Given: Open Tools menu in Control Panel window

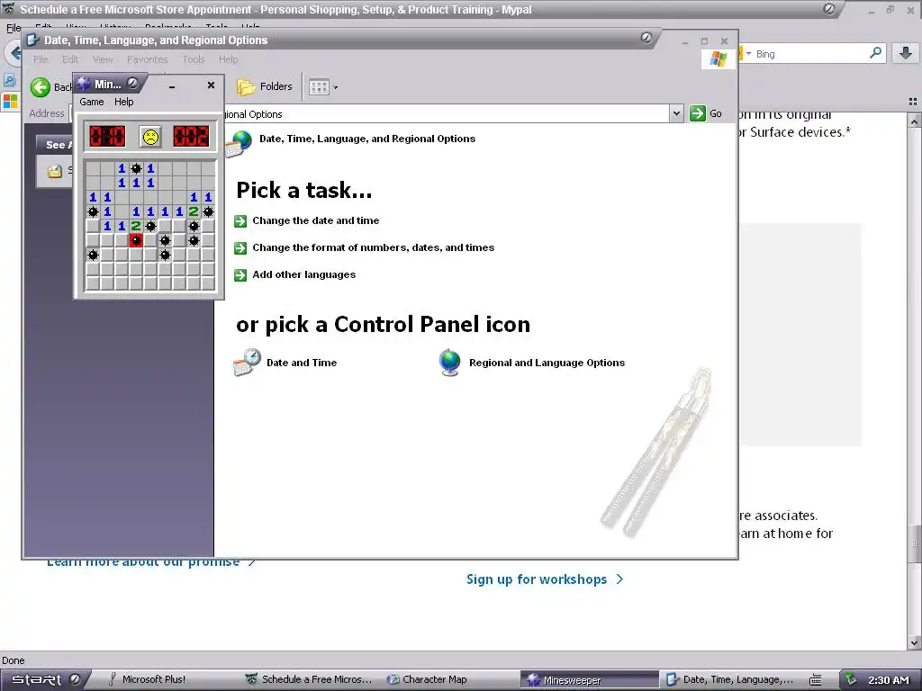Looking at the screenshot, I should (x=194, y=59).
